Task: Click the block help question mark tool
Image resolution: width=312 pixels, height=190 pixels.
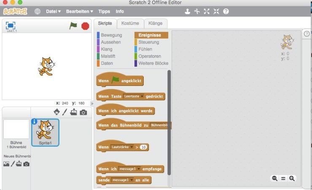Action: [226, 11]
